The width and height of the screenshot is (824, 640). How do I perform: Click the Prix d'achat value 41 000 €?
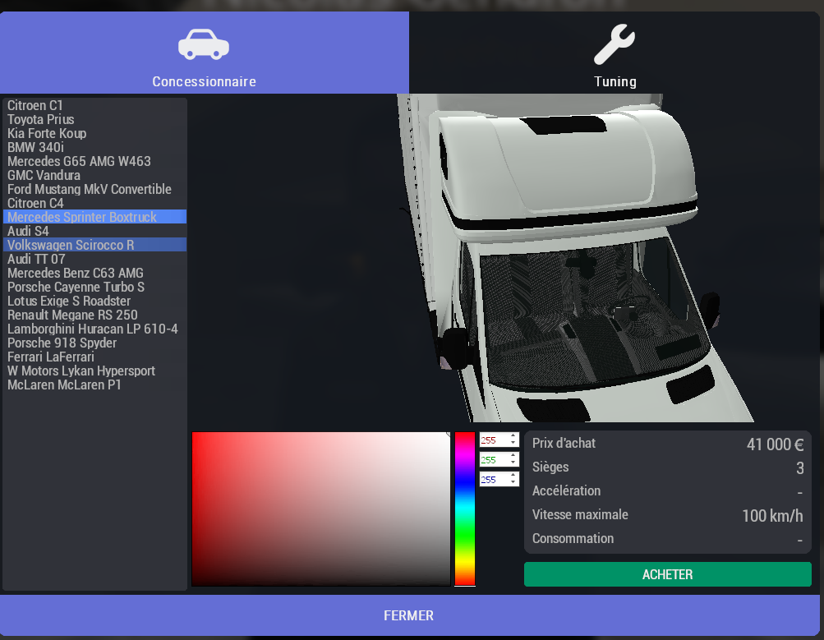tap(776, 444)
